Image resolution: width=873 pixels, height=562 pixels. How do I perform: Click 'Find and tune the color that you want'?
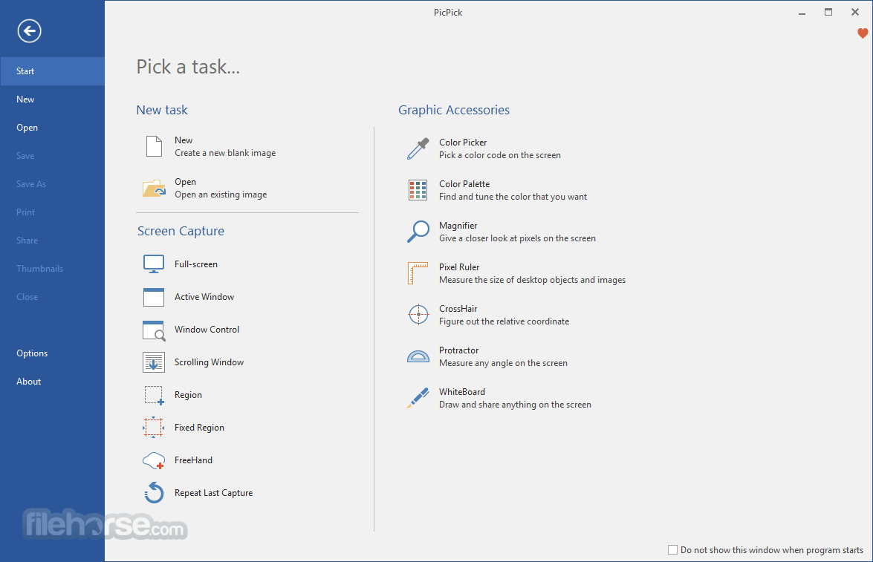(x=513, y=197)
